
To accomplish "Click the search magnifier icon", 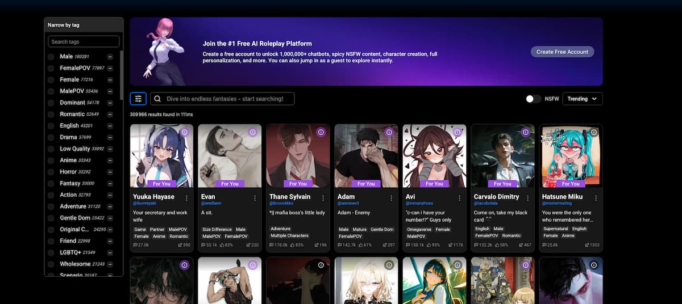I will [x=157, y=99].
